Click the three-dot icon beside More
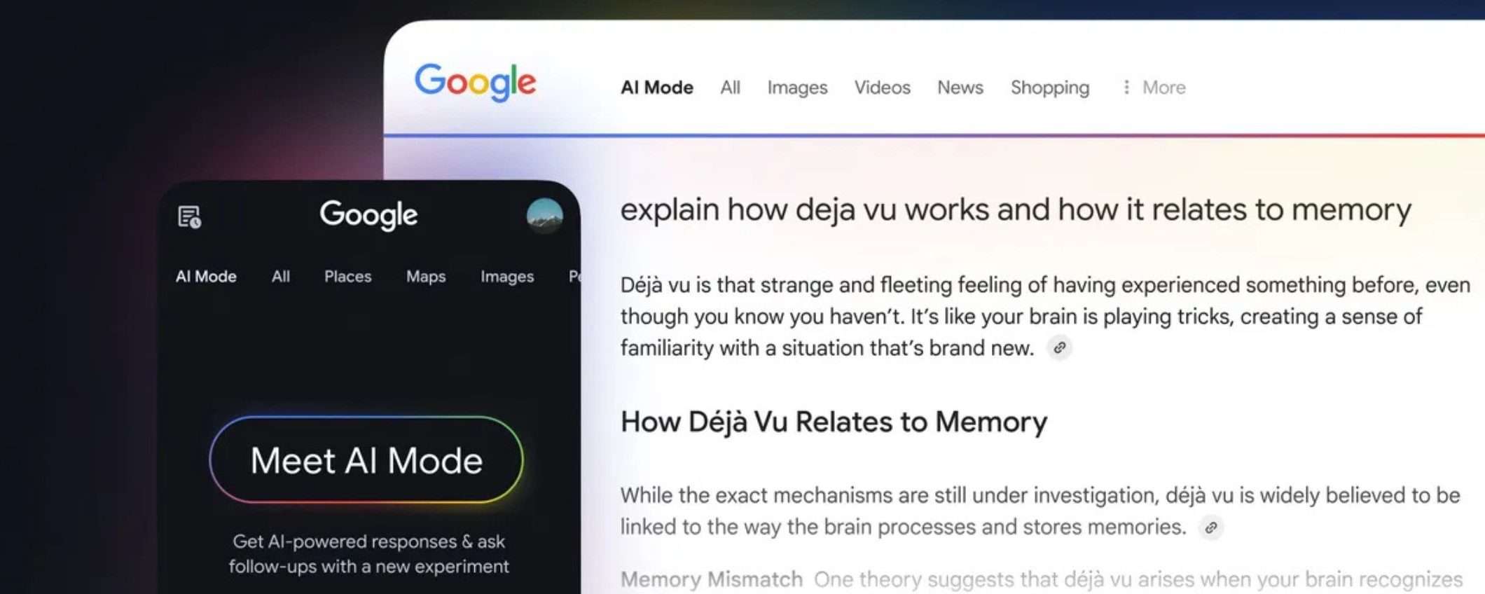The height and width of the screenshot is (594, 1485). [1126, 87]
